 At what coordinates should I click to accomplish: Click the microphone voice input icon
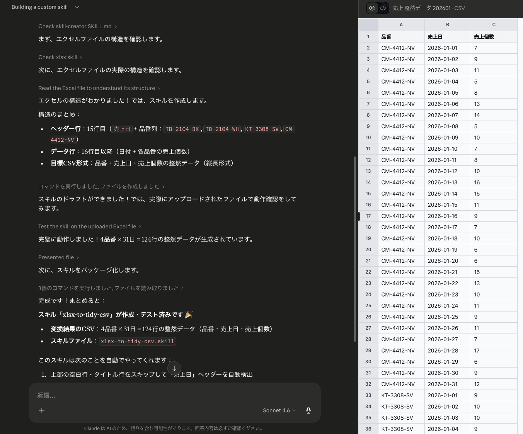308,410
